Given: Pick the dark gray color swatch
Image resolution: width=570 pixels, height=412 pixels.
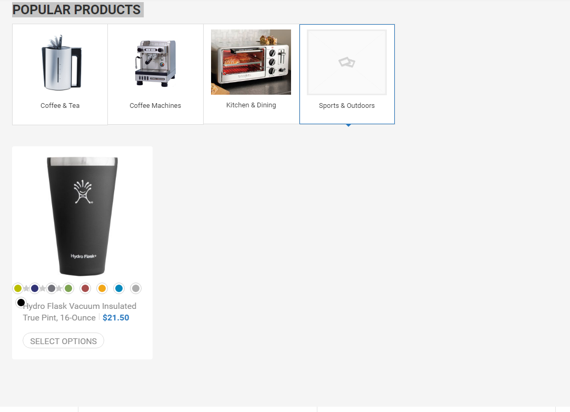Looking at the screenshot, I should (x=52, y=288).
